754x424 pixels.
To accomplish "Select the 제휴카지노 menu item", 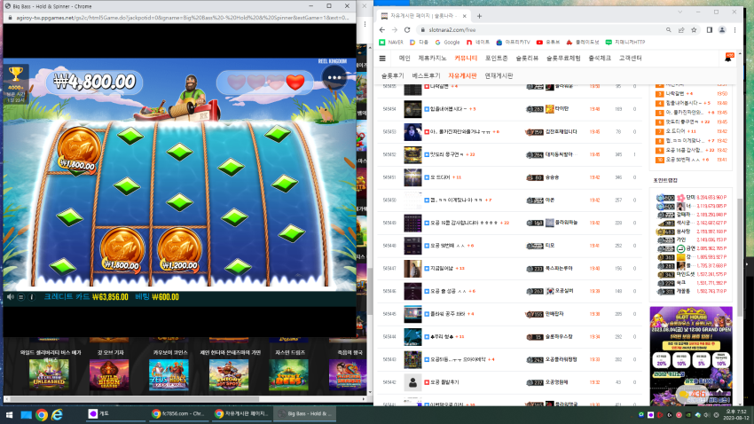I will click(432, 59).
